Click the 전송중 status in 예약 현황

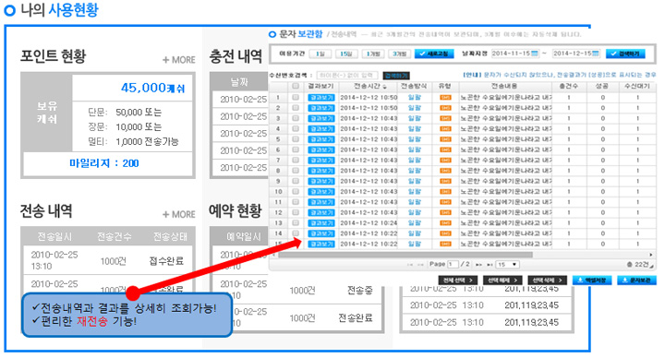[359, 291]
